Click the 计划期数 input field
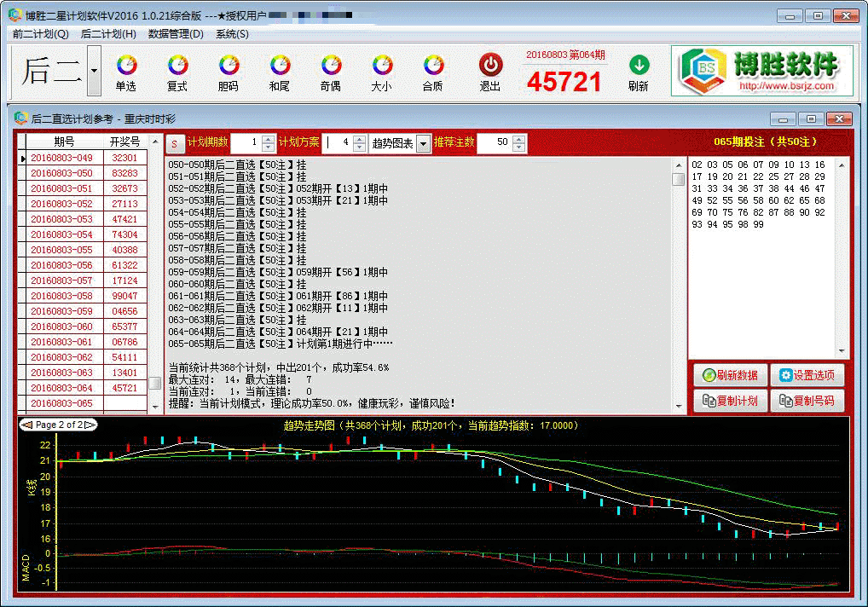 (246, 143)
